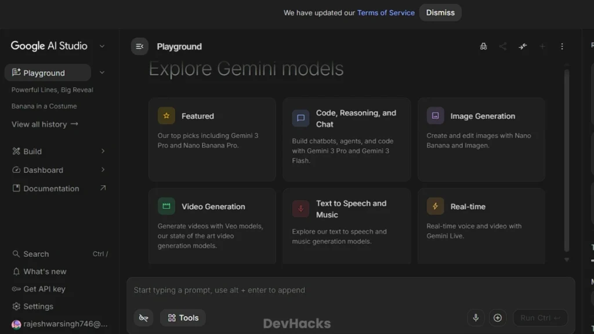
Task: Click the scrollbar down arrow below cards
Action: (567, 260)
